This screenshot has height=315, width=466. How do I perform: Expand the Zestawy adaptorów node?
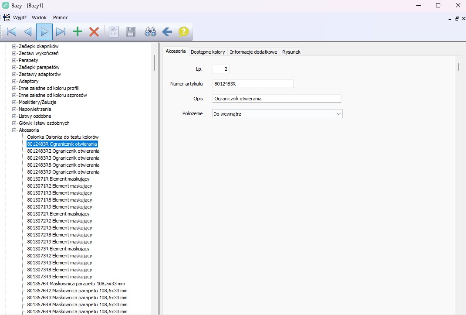point(14,74)
